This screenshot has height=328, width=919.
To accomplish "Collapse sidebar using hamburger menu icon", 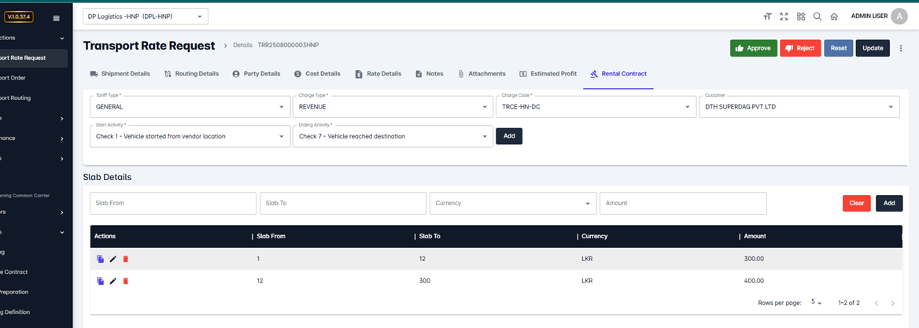I will (56, 18).
